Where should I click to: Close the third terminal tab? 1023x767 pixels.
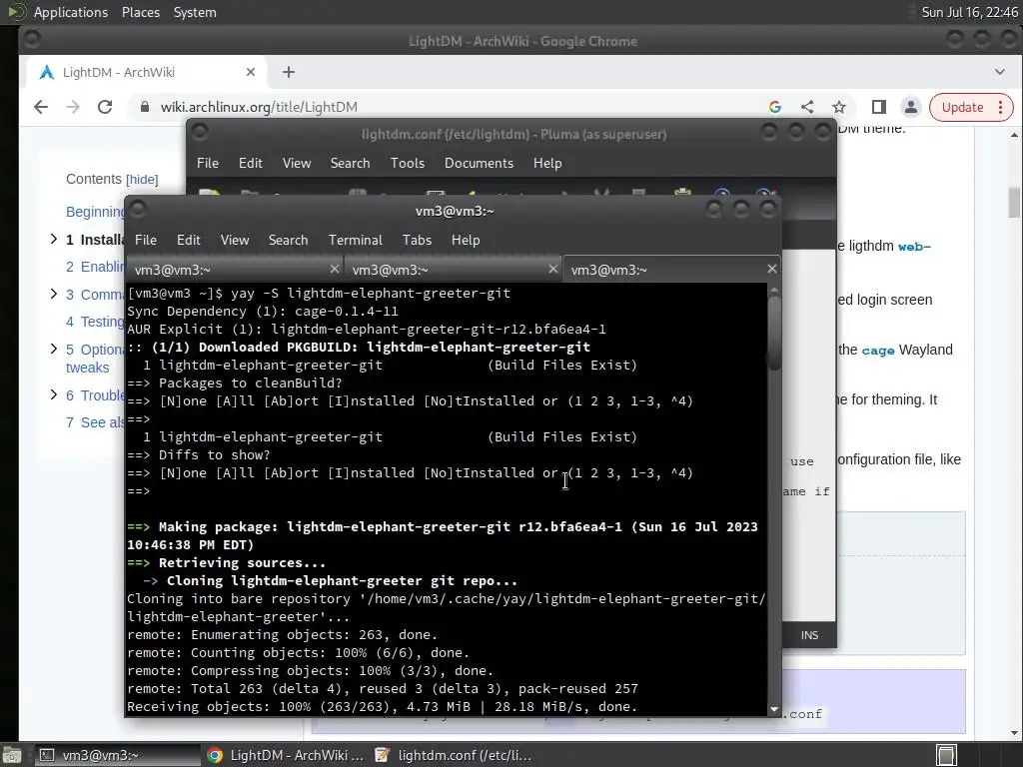point(772,269)
